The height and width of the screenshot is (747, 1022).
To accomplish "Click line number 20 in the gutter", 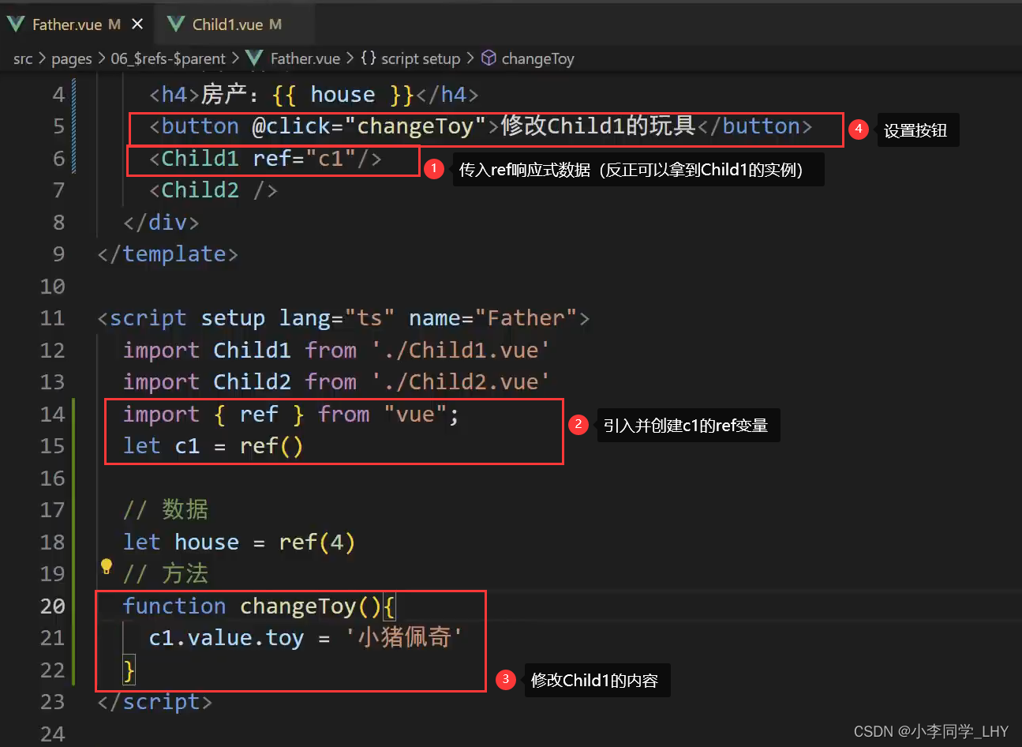I will pyautogui.click(x=52, y=606).
